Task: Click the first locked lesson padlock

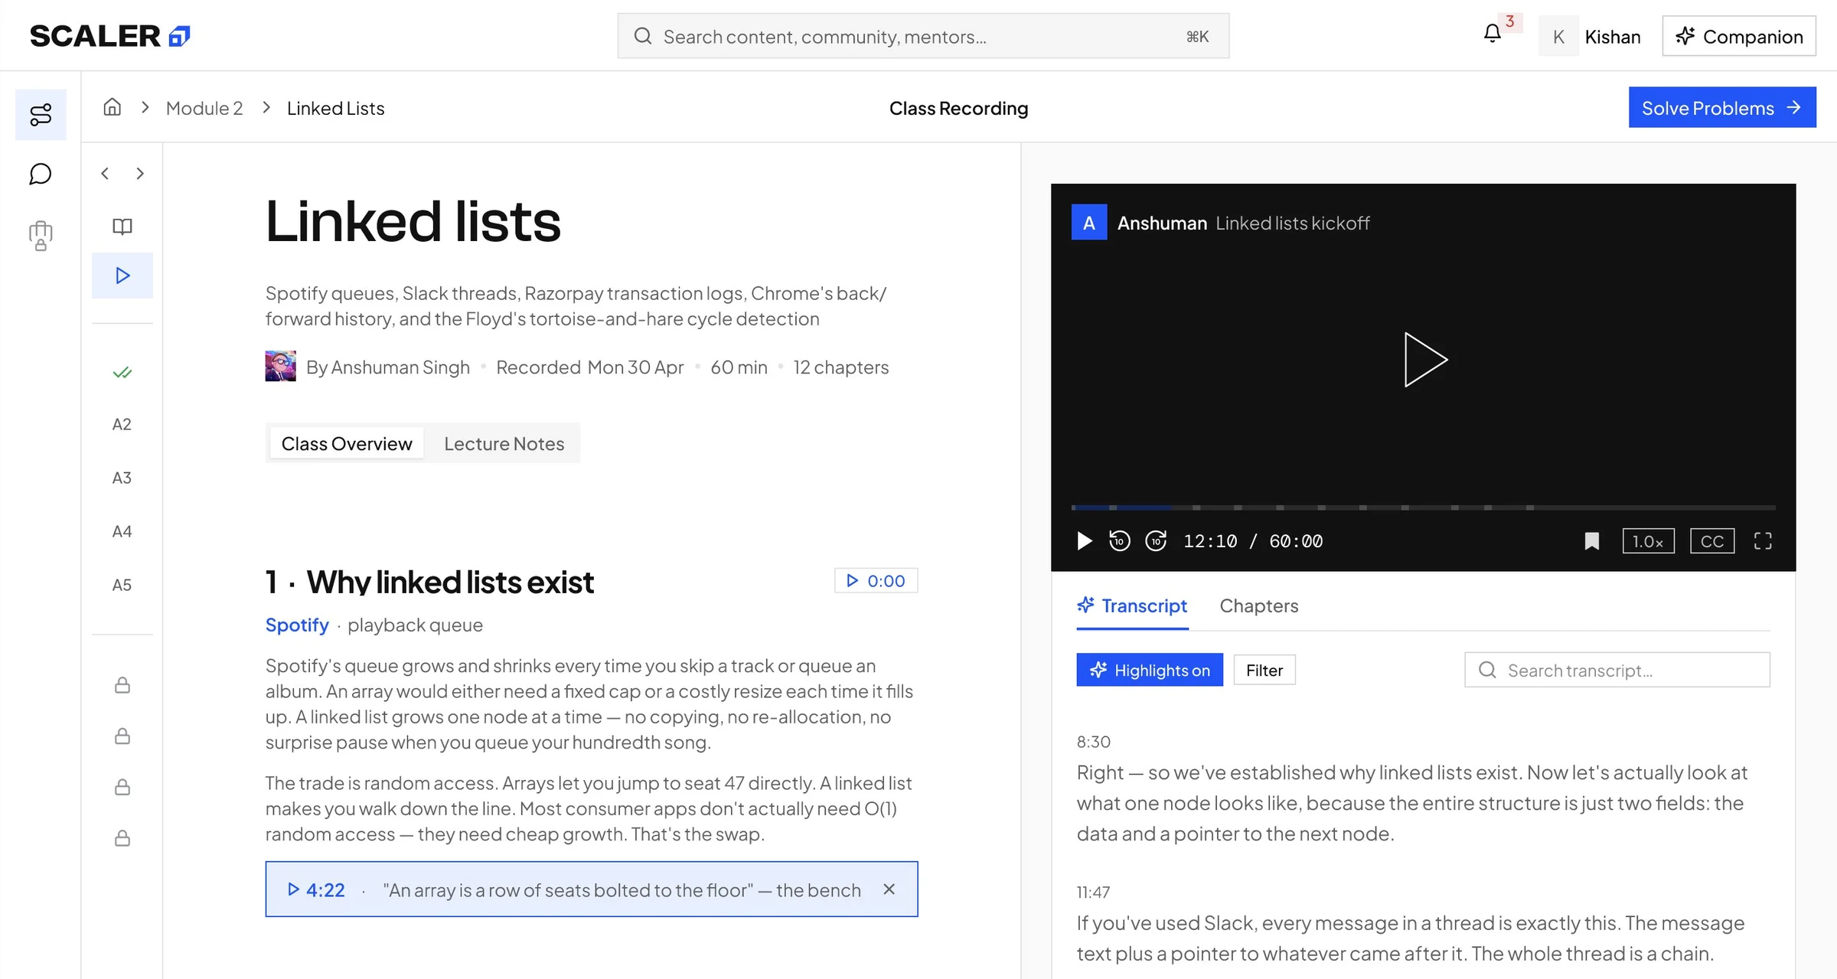Action: 122,685
